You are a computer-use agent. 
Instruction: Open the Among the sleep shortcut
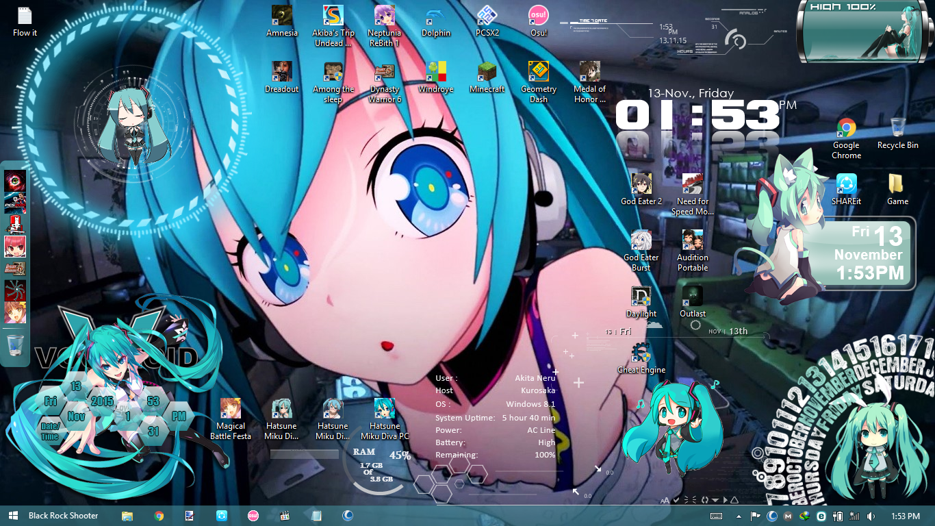[333, 82]
